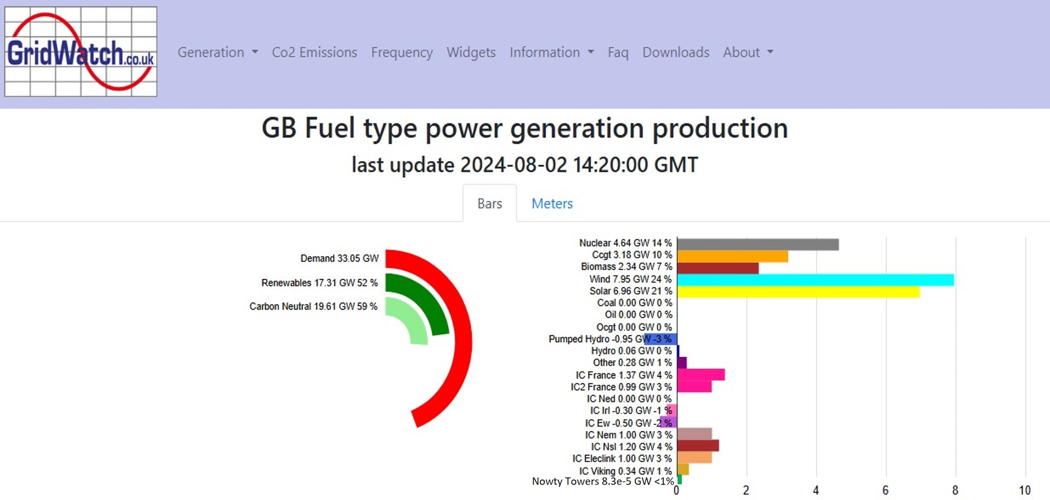Click the 'Demand 33.05 GW' label
This screenshot has height=500, width=1050.
(x=339, y=259)
